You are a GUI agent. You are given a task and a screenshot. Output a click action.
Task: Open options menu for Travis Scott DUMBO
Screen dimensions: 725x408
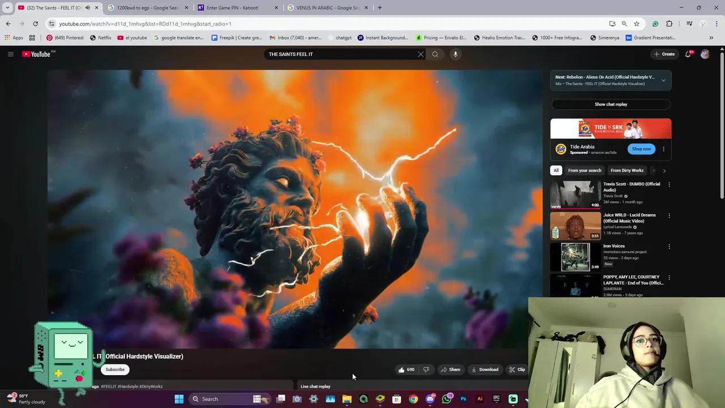669,185
